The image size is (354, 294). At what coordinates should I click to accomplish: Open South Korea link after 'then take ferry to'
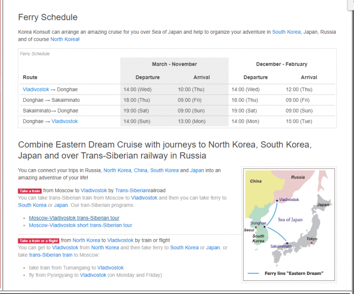coord(184,248)
